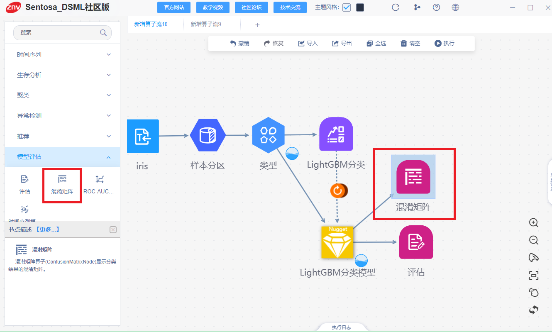Select the 混淆矩阵 node on canvas
The width and height of the screenshot is (552, 332).
413,177
